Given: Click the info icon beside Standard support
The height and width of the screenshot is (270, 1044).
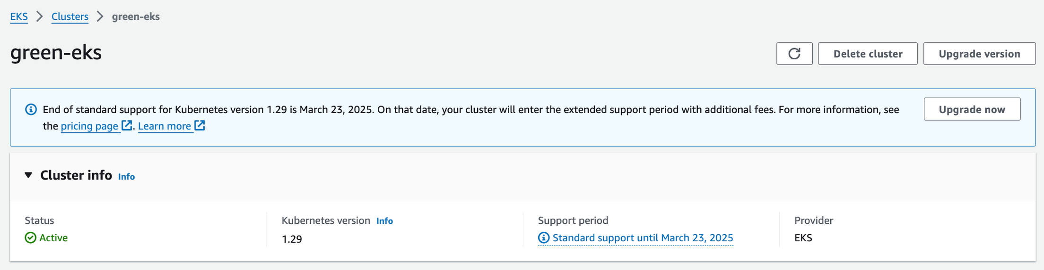Looking at the screenshot, I should (544, 238).
